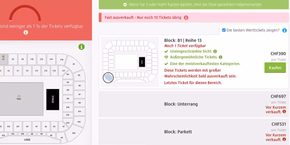Select the LOGE section on seating map
The image size is (290, 145).
tap(27, 140)
